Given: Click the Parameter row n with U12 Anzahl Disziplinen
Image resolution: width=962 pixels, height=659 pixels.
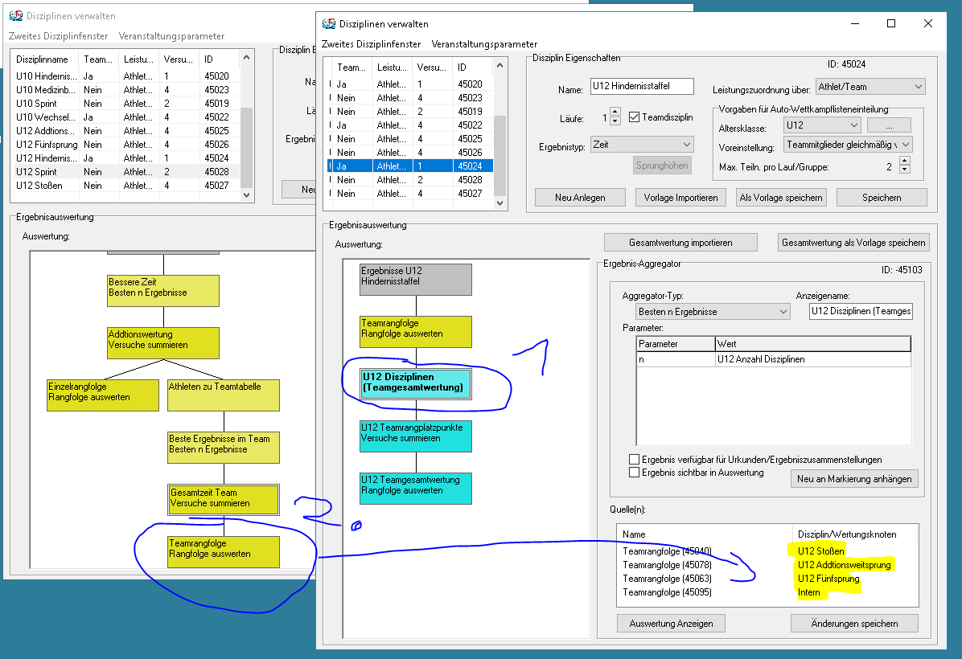Looking at the screenshot, I should tap(774, 359).
